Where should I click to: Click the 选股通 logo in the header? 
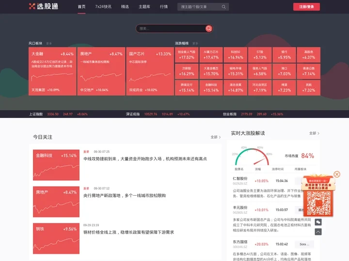pyautogui.click(x=44, y=6)
